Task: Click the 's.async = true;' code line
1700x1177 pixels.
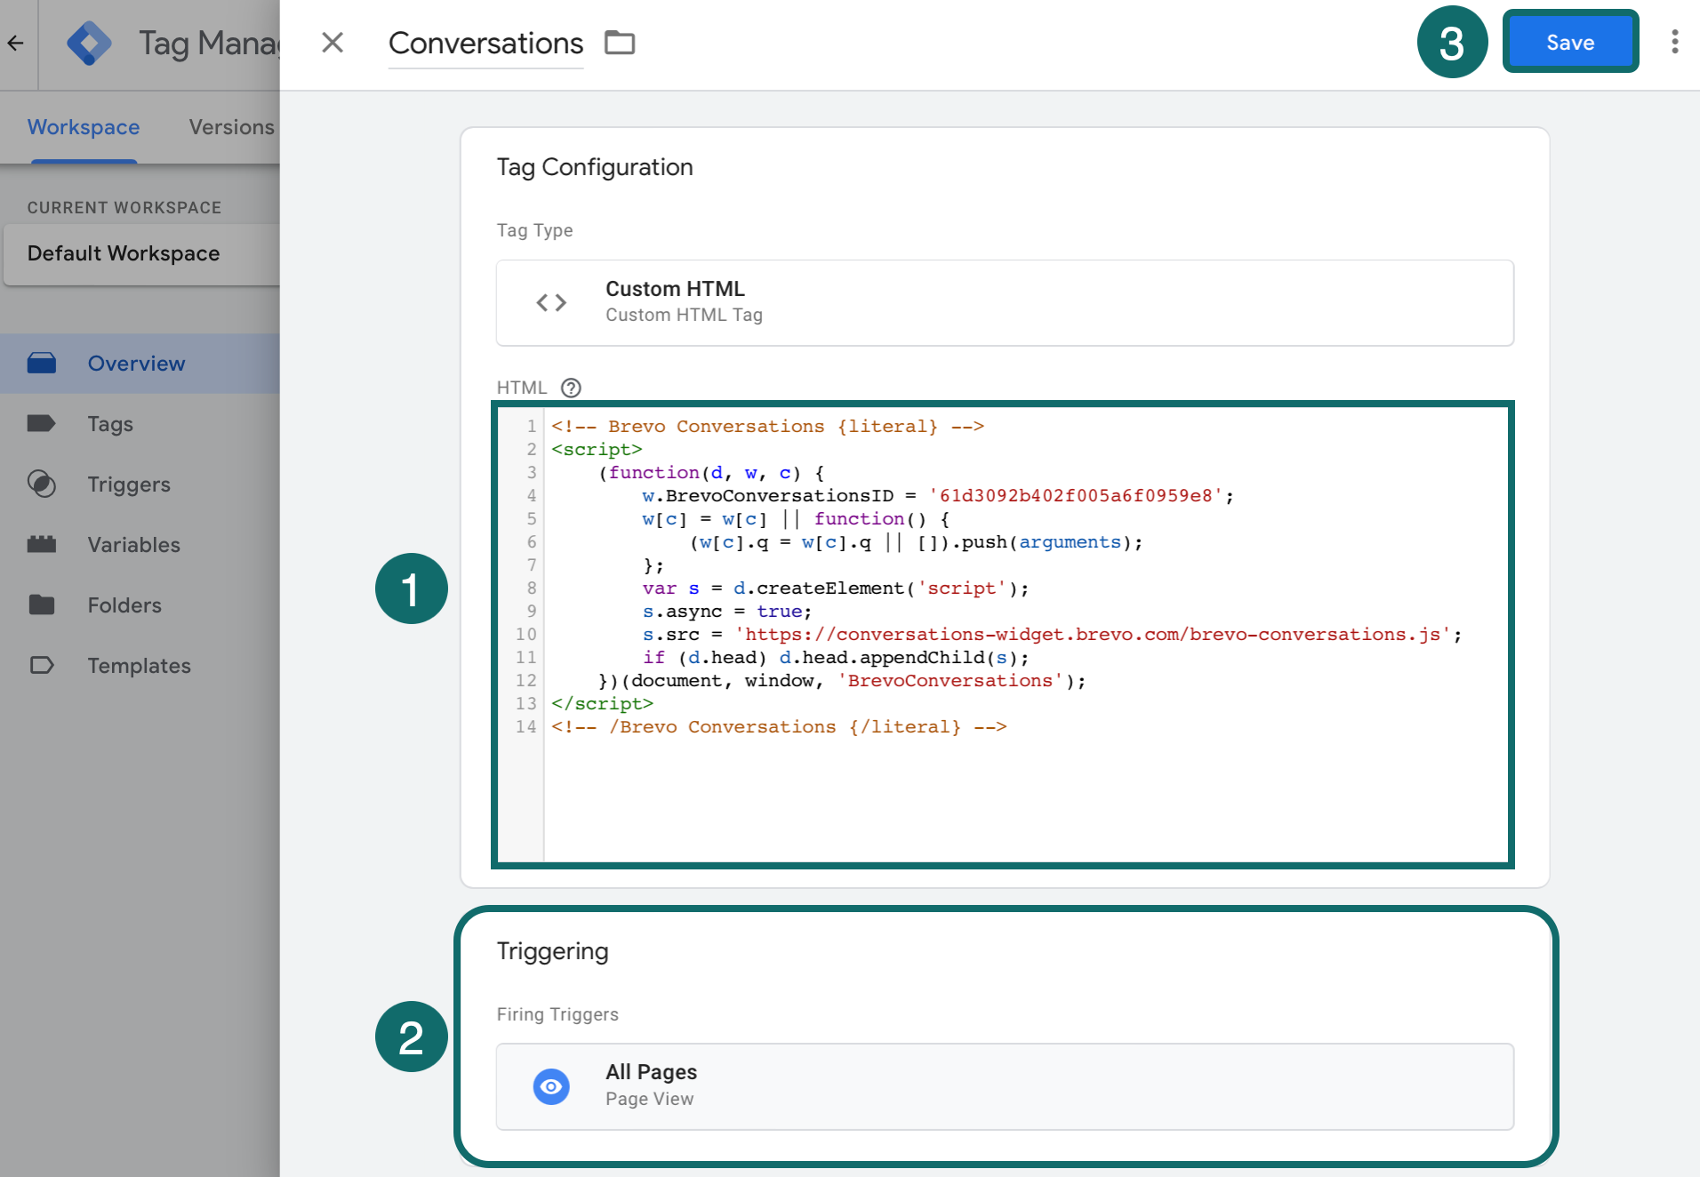Action: tap(727, 612)
